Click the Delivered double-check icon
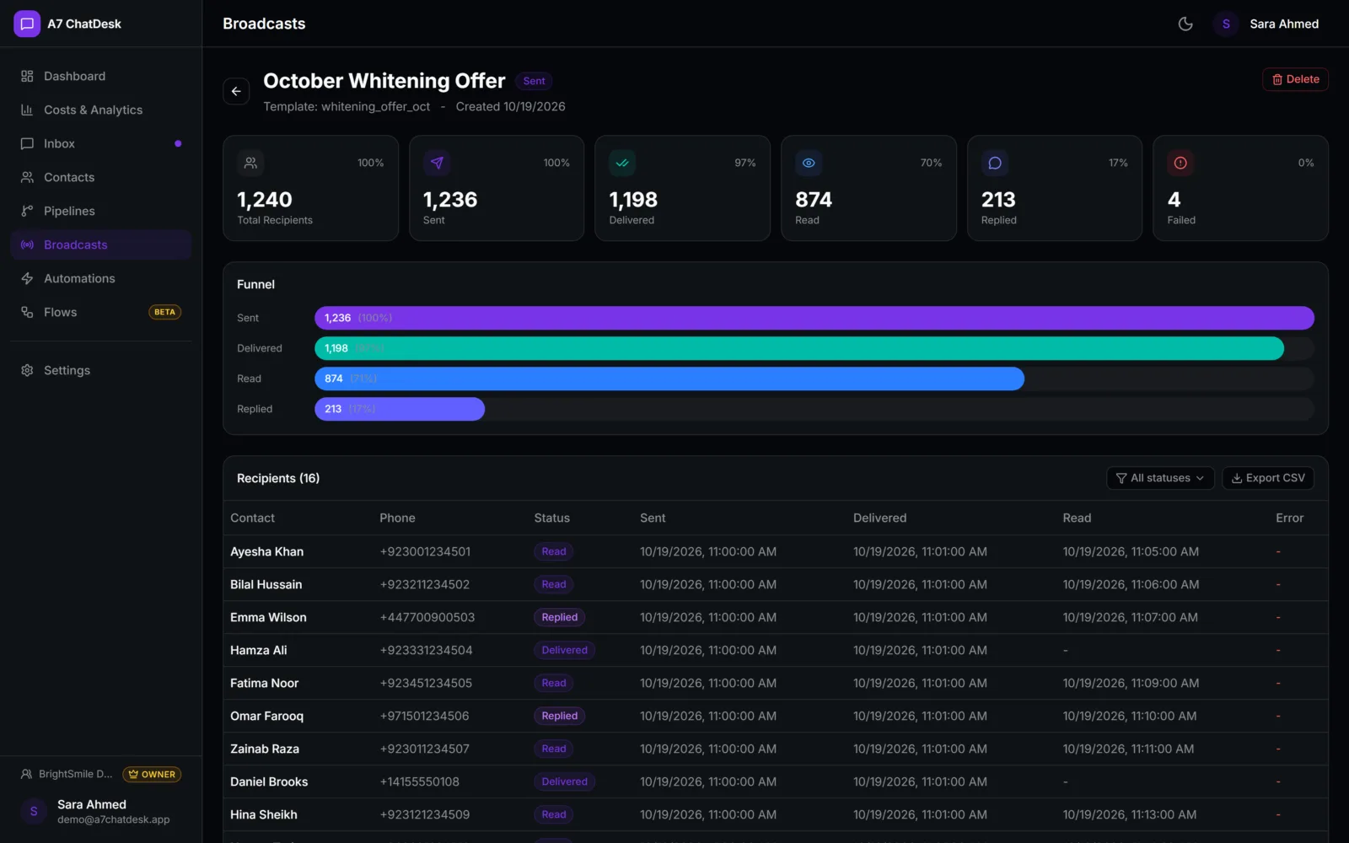 click(622, 163)
